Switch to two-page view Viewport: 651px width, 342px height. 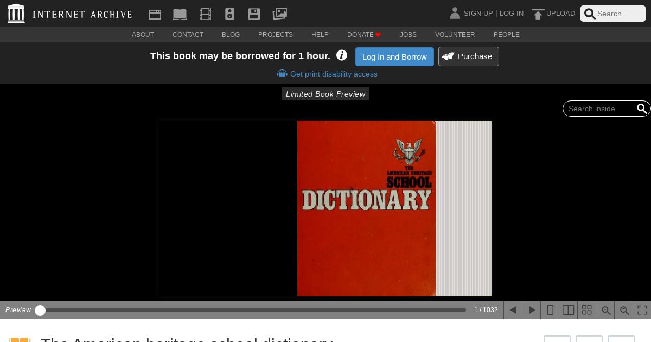569,310
